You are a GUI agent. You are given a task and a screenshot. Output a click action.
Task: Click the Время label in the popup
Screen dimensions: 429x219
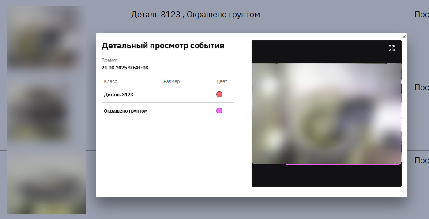109,61
